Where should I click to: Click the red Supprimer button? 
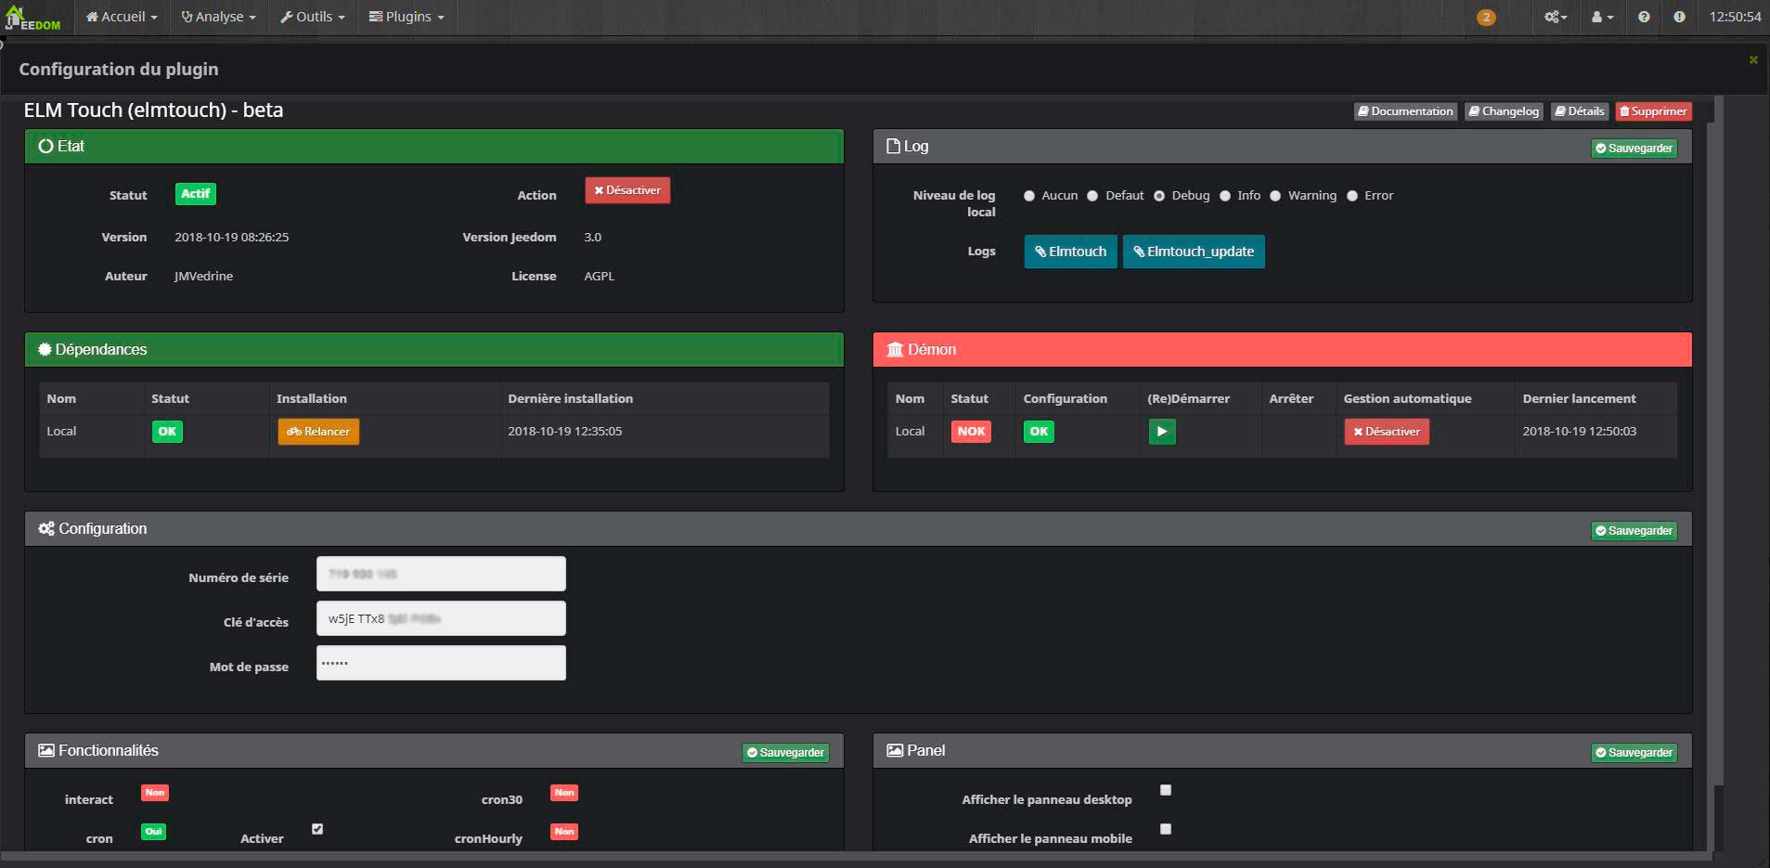1653,111
